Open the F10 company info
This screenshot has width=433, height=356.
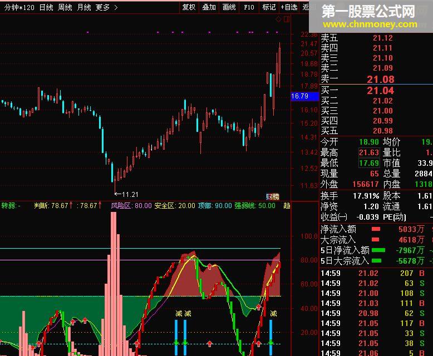tap(249, 7)
